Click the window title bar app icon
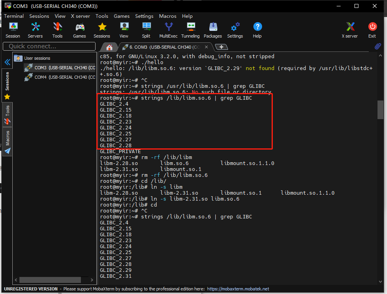Screen dimensions: 387x294 (8, 6)
